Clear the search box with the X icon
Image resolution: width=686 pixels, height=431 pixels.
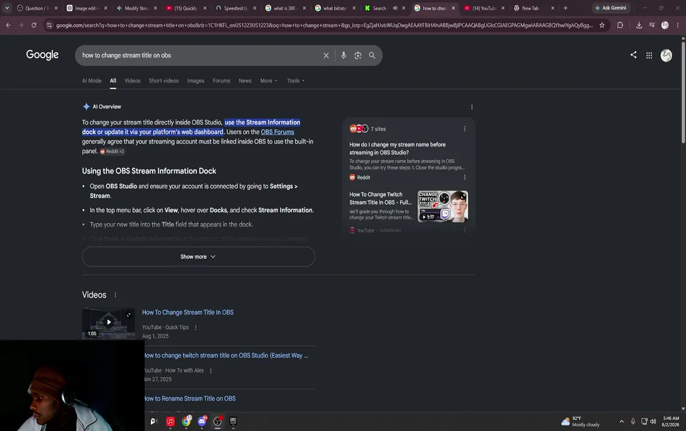326,56
